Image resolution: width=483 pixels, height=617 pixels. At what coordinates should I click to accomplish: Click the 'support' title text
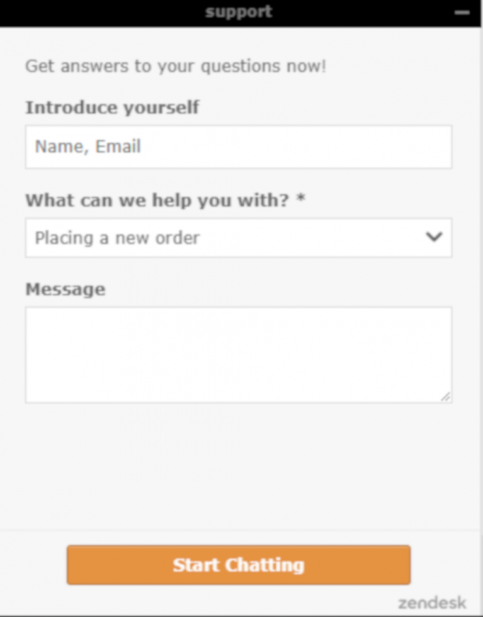(x=239, y=12)
